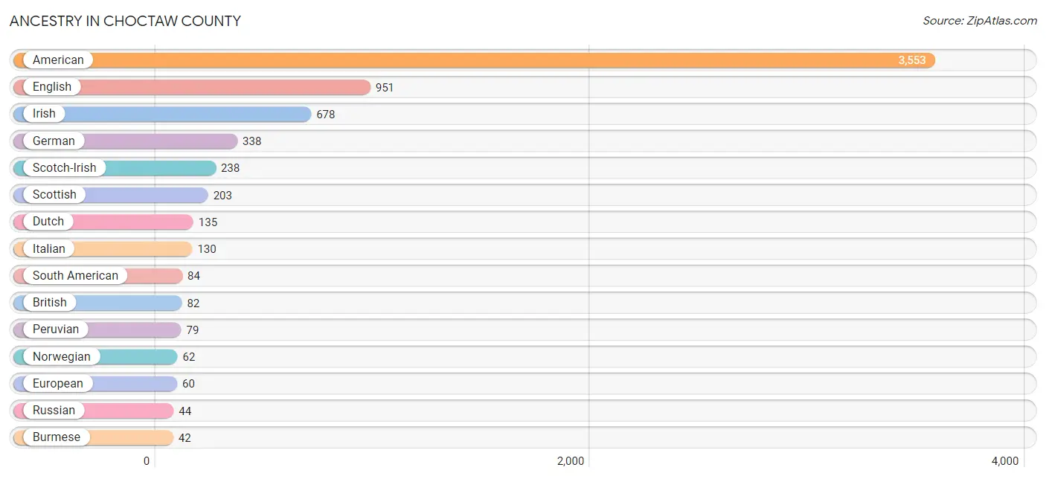Click the 84 value beside South American
The image size is (1046, 479).
click(194, 276)
